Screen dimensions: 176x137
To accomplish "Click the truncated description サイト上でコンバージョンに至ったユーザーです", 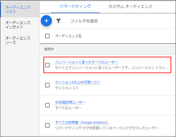I will tap(111, 68).
